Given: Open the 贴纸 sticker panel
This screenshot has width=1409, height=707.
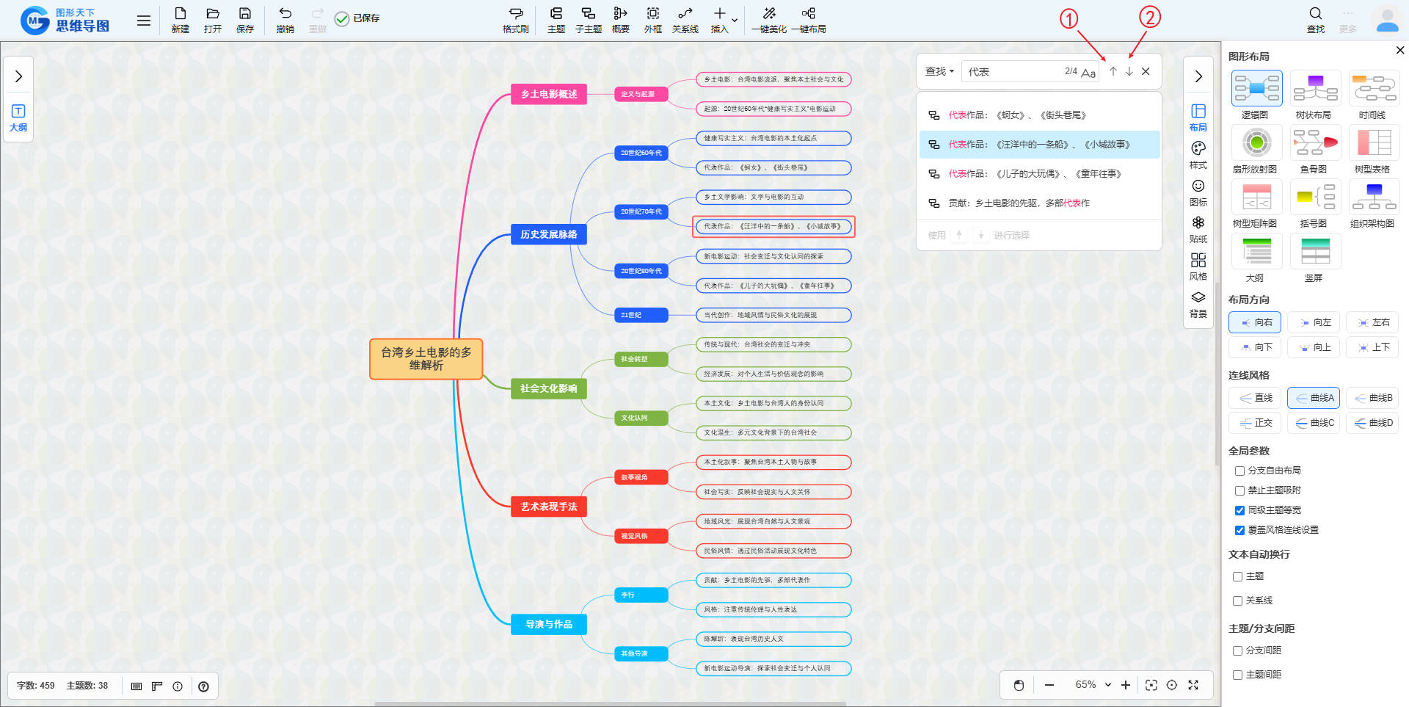Looking at the screenshot, I should click(1198, 229).
